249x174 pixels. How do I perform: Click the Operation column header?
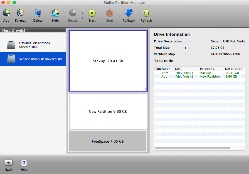click(x=164, y=69)
